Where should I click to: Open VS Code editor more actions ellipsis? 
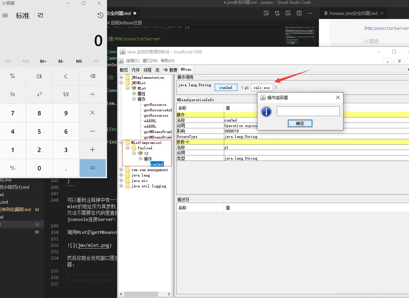click(309, 13)
